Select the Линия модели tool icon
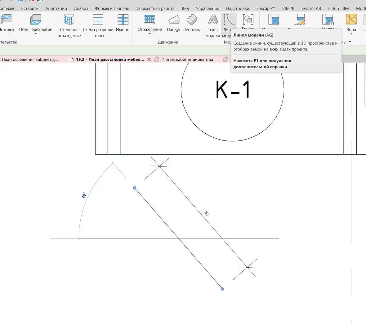Screen dimensions: 366x325 click(229, 20)
